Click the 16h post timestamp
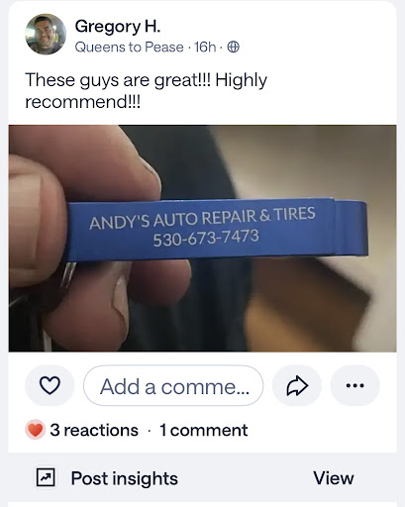This screenshot has width=405, height=507. pos(205,48)
